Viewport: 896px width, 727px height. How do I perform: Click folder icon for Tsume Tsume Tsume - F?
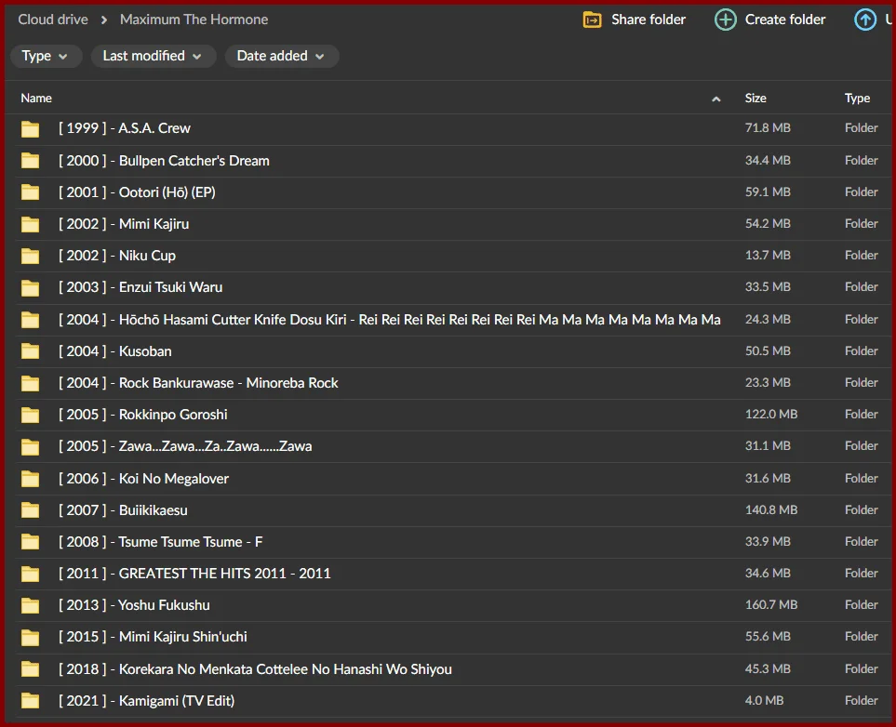[x=31, y=542]
